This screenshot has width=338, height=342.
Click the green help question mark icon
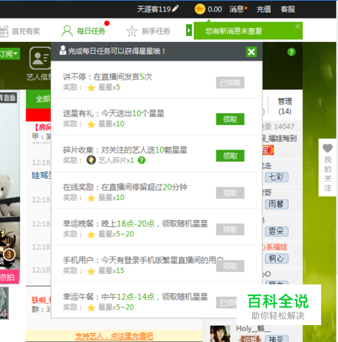(x=291, y=52)
